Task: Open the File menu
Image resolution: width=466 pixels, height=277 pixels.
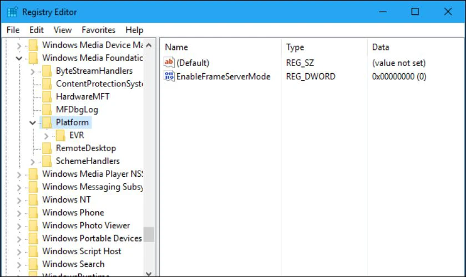Action: tap(13, 30)
